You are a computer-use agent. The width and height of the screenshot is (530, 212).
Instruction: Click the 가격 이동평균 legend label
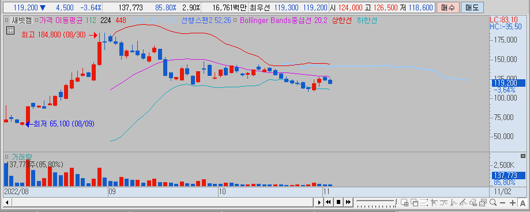click(61, 21)
